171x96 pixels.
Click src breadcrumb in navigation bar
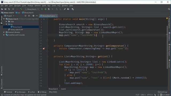click(18, 13)
